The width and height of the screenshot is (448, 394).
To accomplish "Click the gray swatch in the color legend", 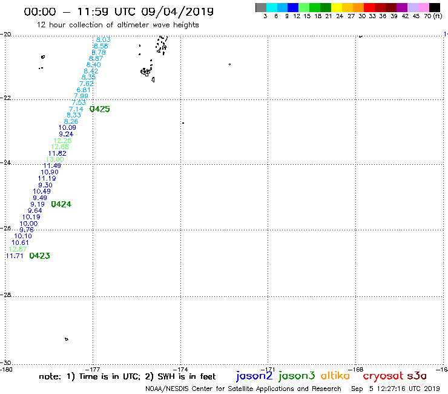I will [261, 7].
